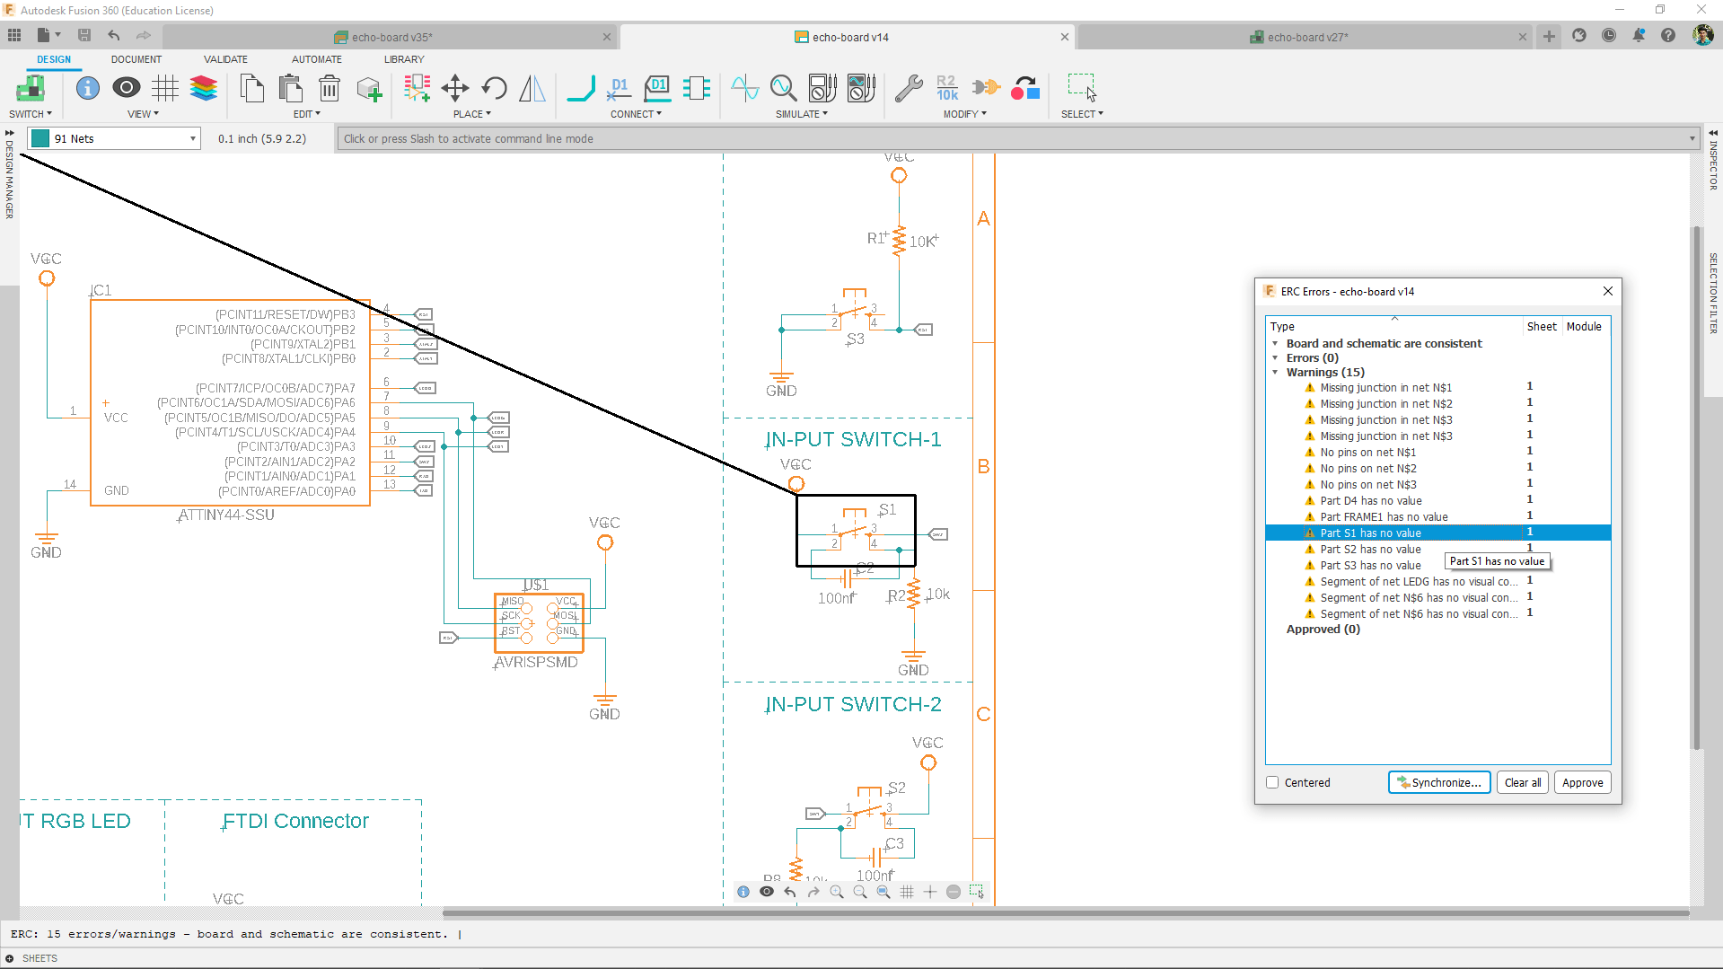Switch to the echo-board v27* document tab

(x=1306, y=37)
